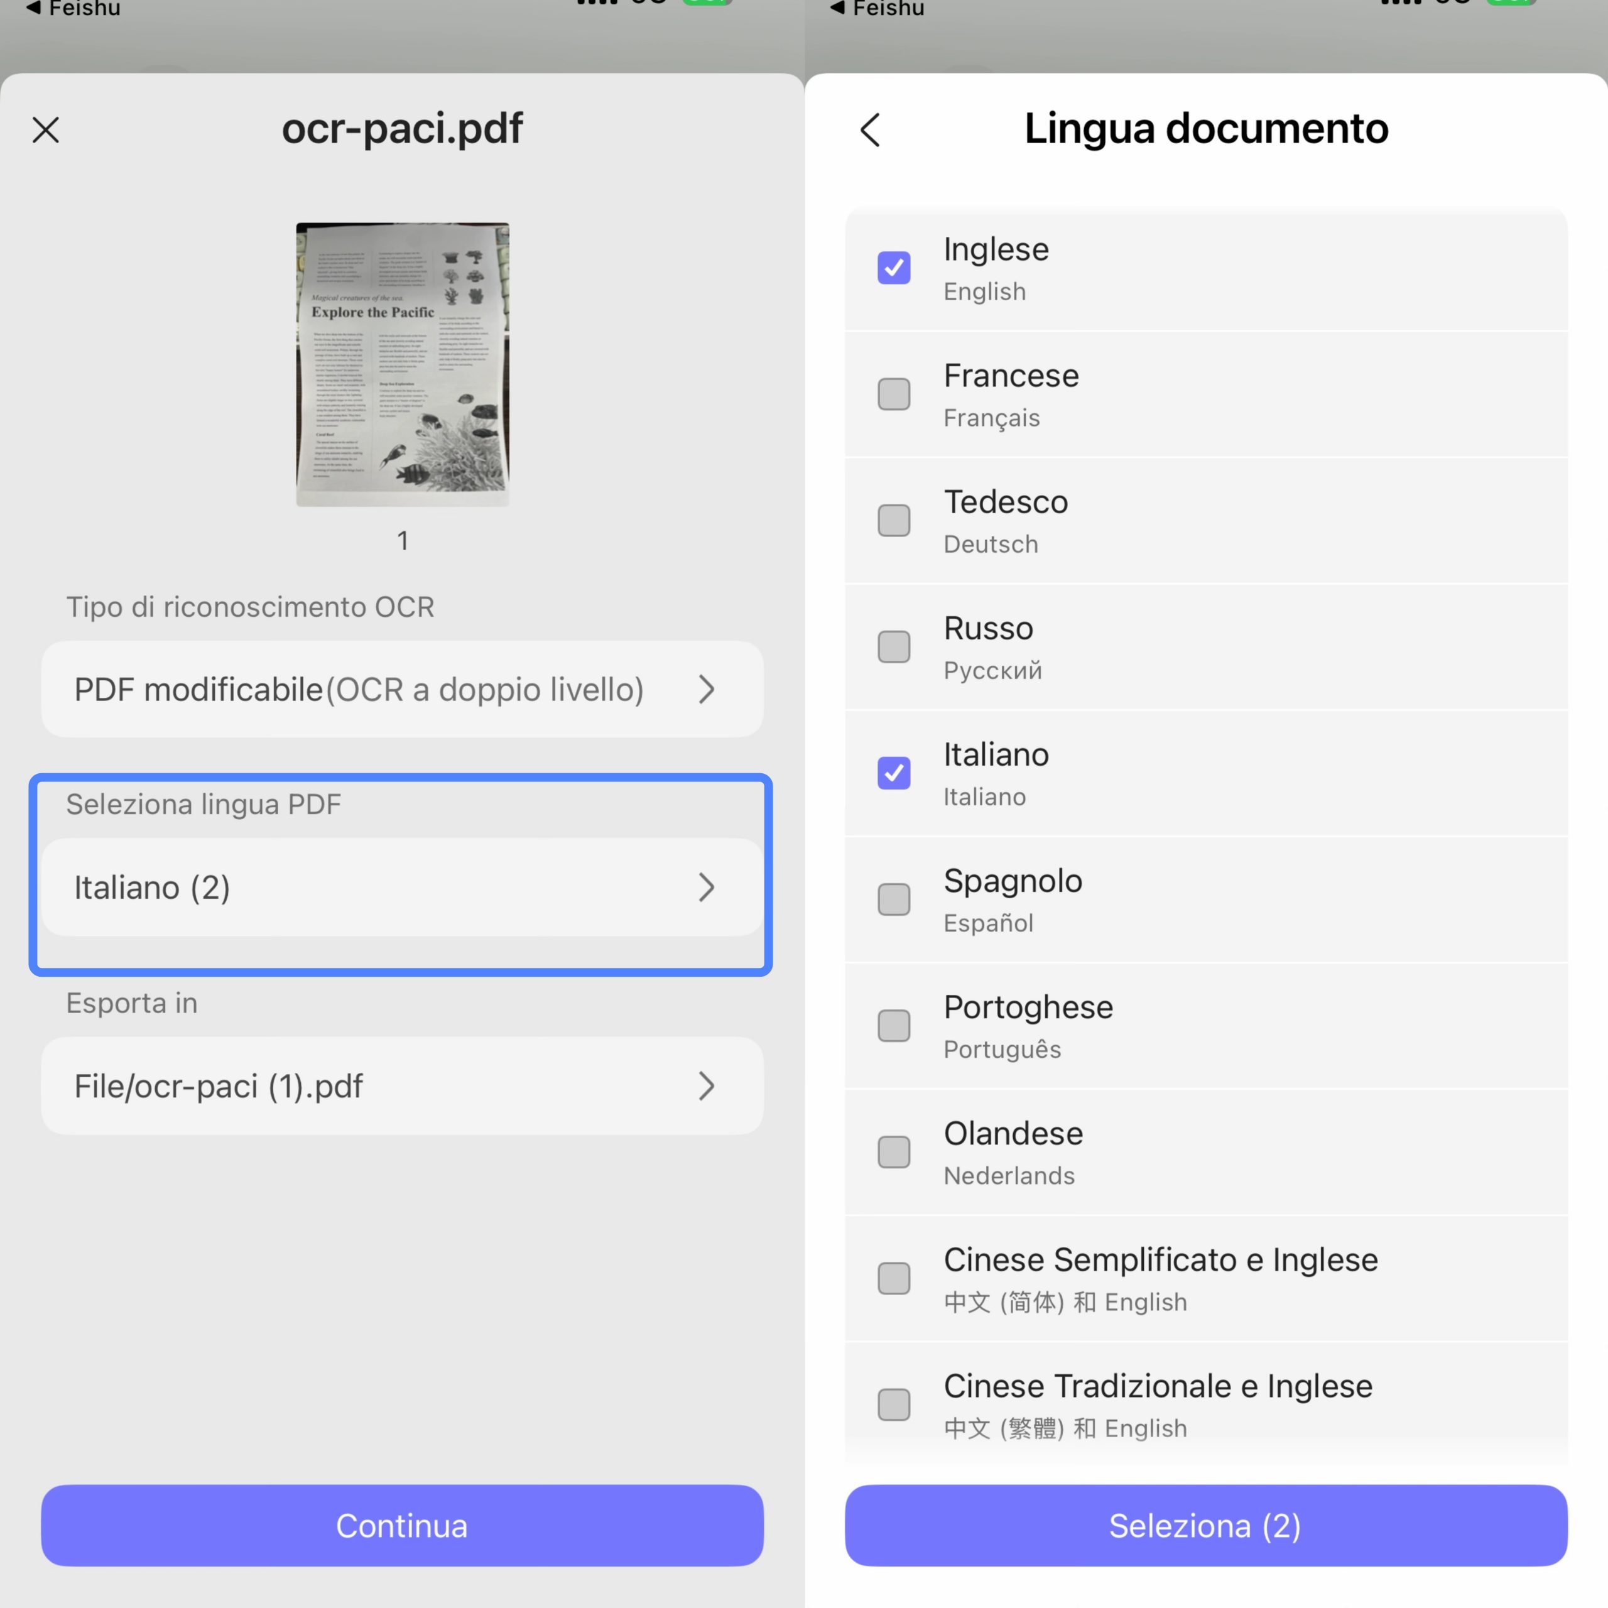Uncheck the Inglese checkbox
Image resolution: width=1608 pixels, height=1608 pixels.
(x=894, y=268)
